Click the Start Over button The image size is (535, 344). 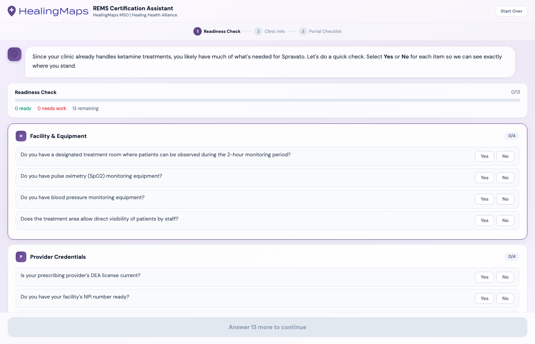click(x=511, y=11)
